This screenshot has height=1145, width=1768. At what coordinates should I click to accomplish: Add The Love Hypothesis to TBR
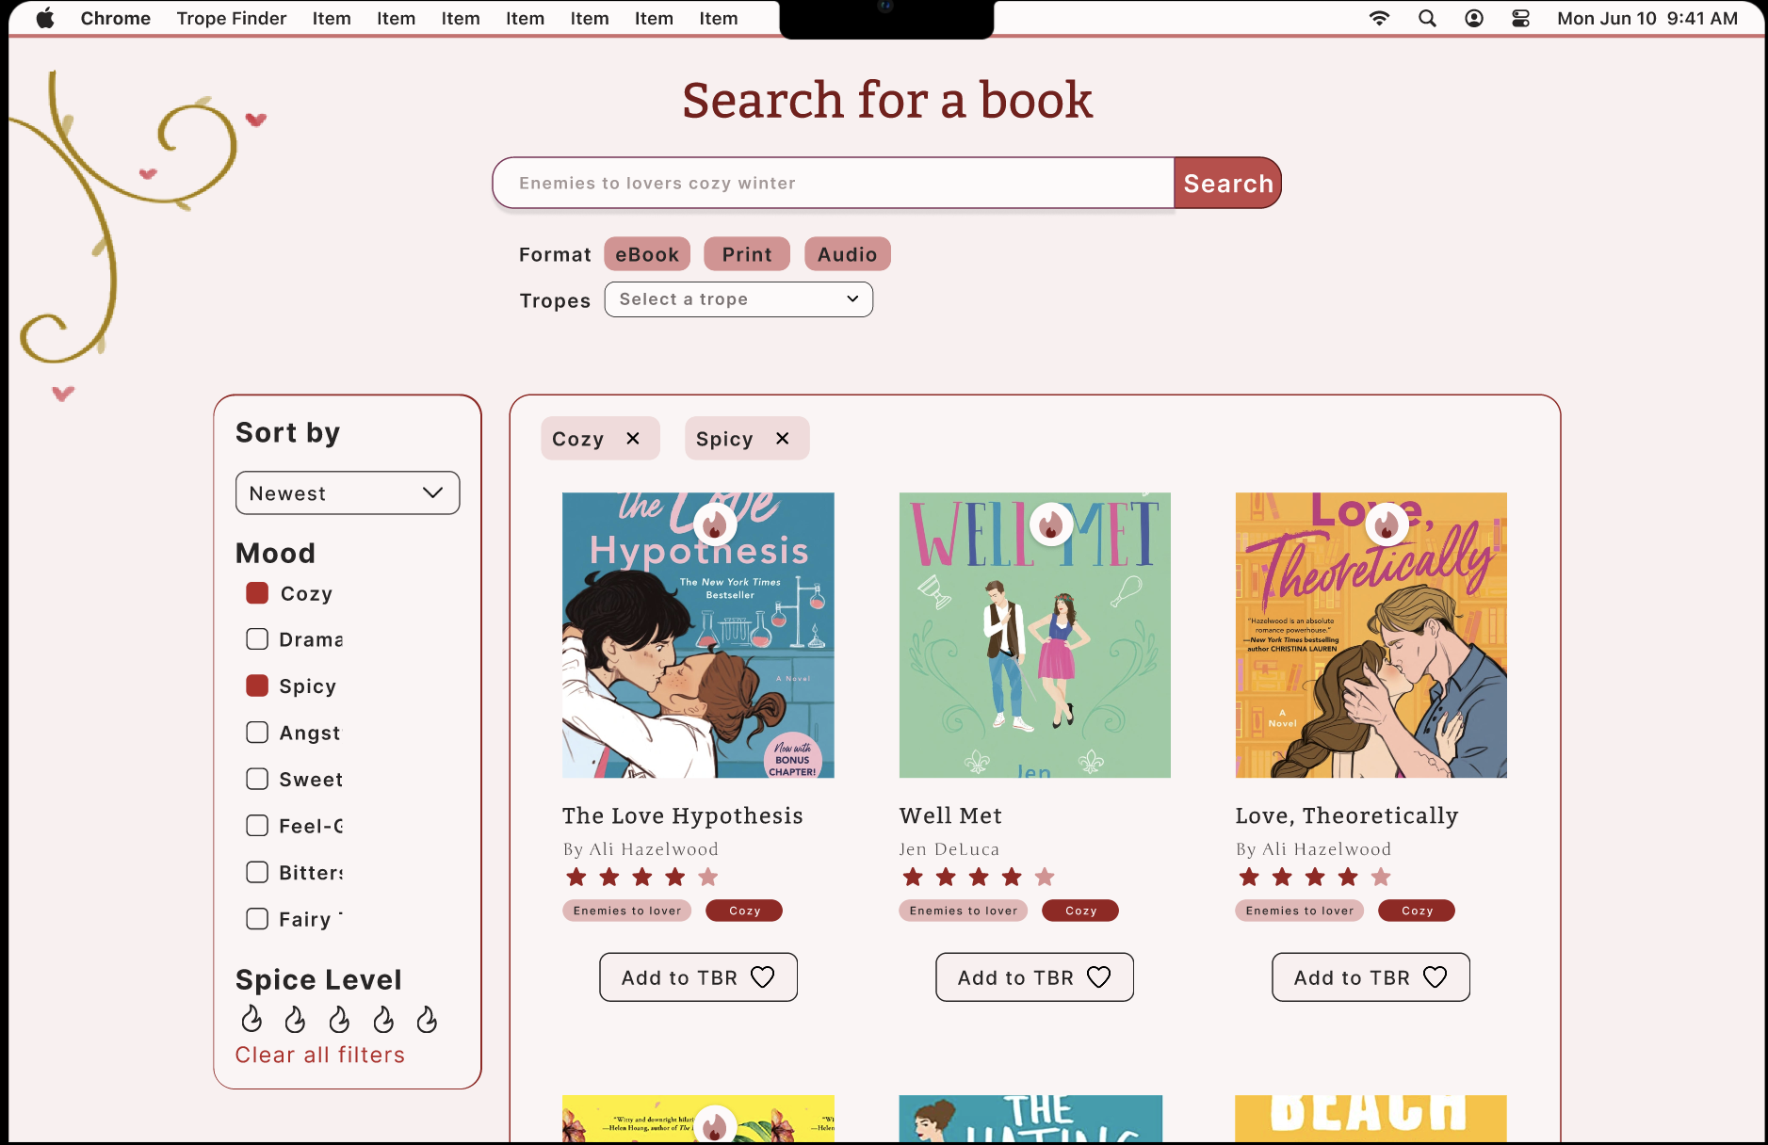click(698, 977)
